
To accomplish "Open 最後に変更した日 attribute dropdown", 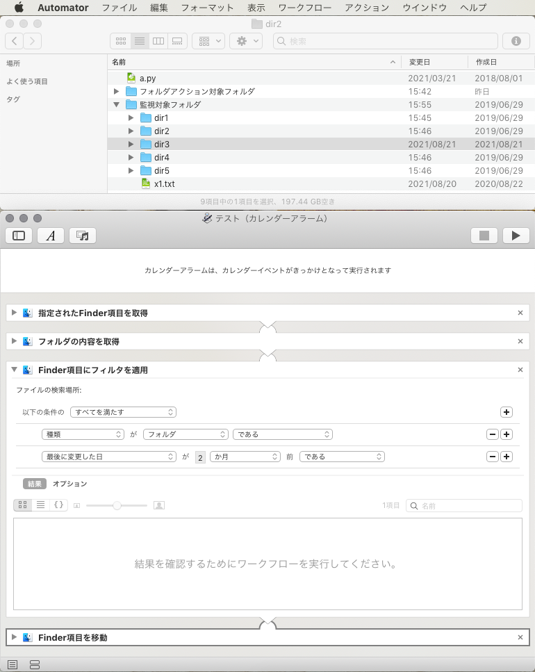I will point(109,457).
